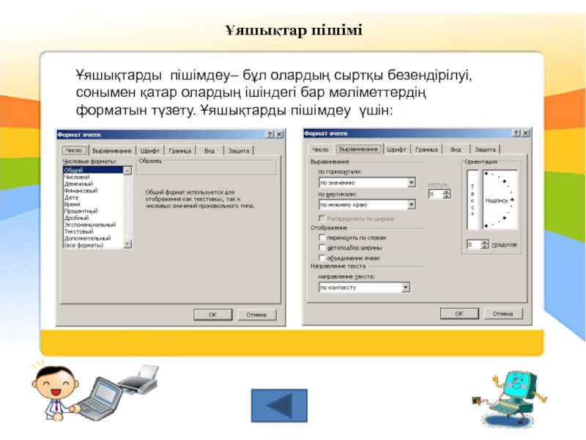Screen dimensions: 586x440
Task: Enable автоподбор ширины checkbox
Action: [x=322, y=247]
